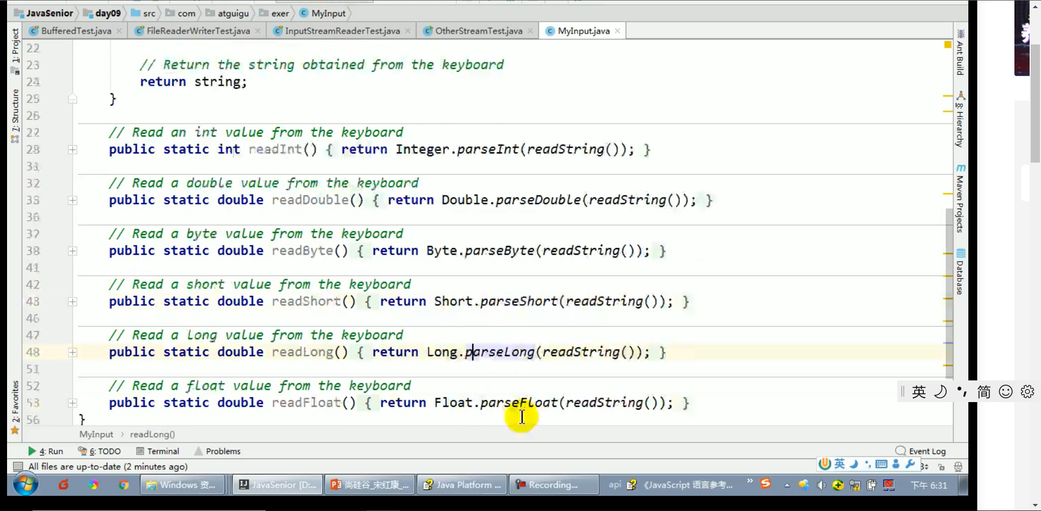Click the orange Sogou S tray icon
Viewport: 1041px width, 511px height.
766,483
